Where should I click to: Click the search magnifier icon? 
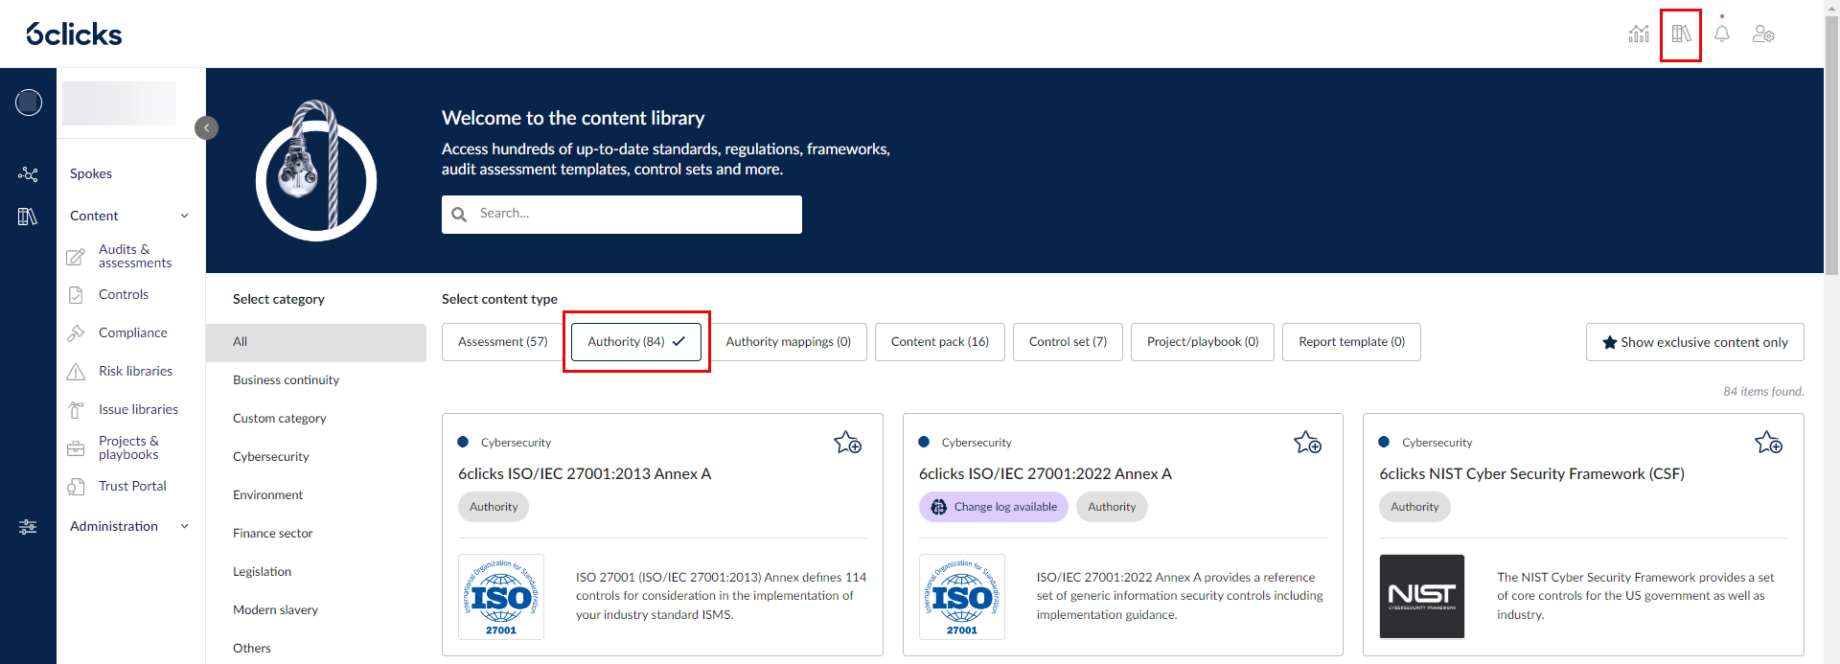(459, 215)
